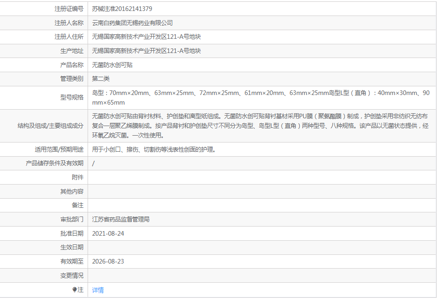Click the lightbulb icon beside 注
Image resolution: width=438 pixels, height=301 pixels.
pos(75,290)
